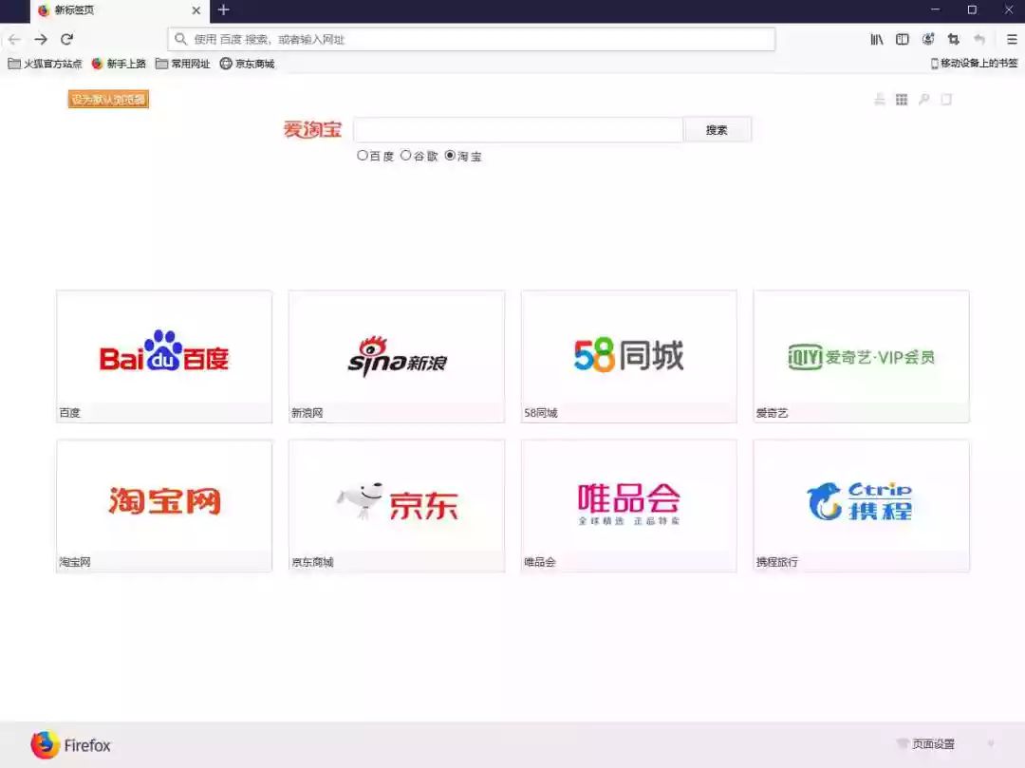Image resolution: width=1025 pixels, height=768 pixels.
Task: Select 谷歌 search engine radio
Action: coord(406,156)
